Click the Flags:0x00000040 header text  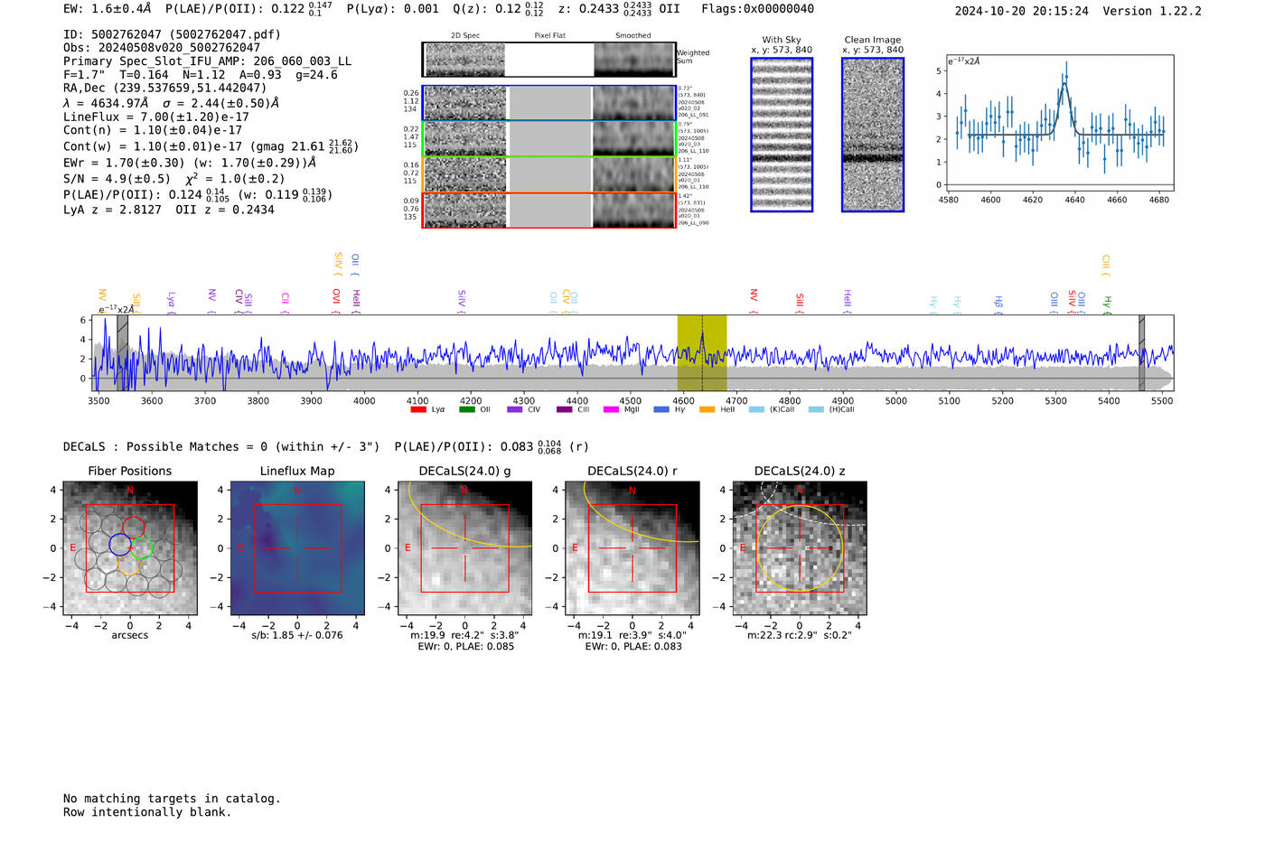pyautogui.click(x=757, y=9)
